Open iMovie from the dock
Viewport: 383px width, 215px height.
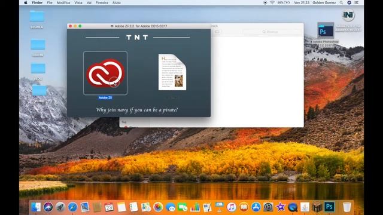click(280, 207)
